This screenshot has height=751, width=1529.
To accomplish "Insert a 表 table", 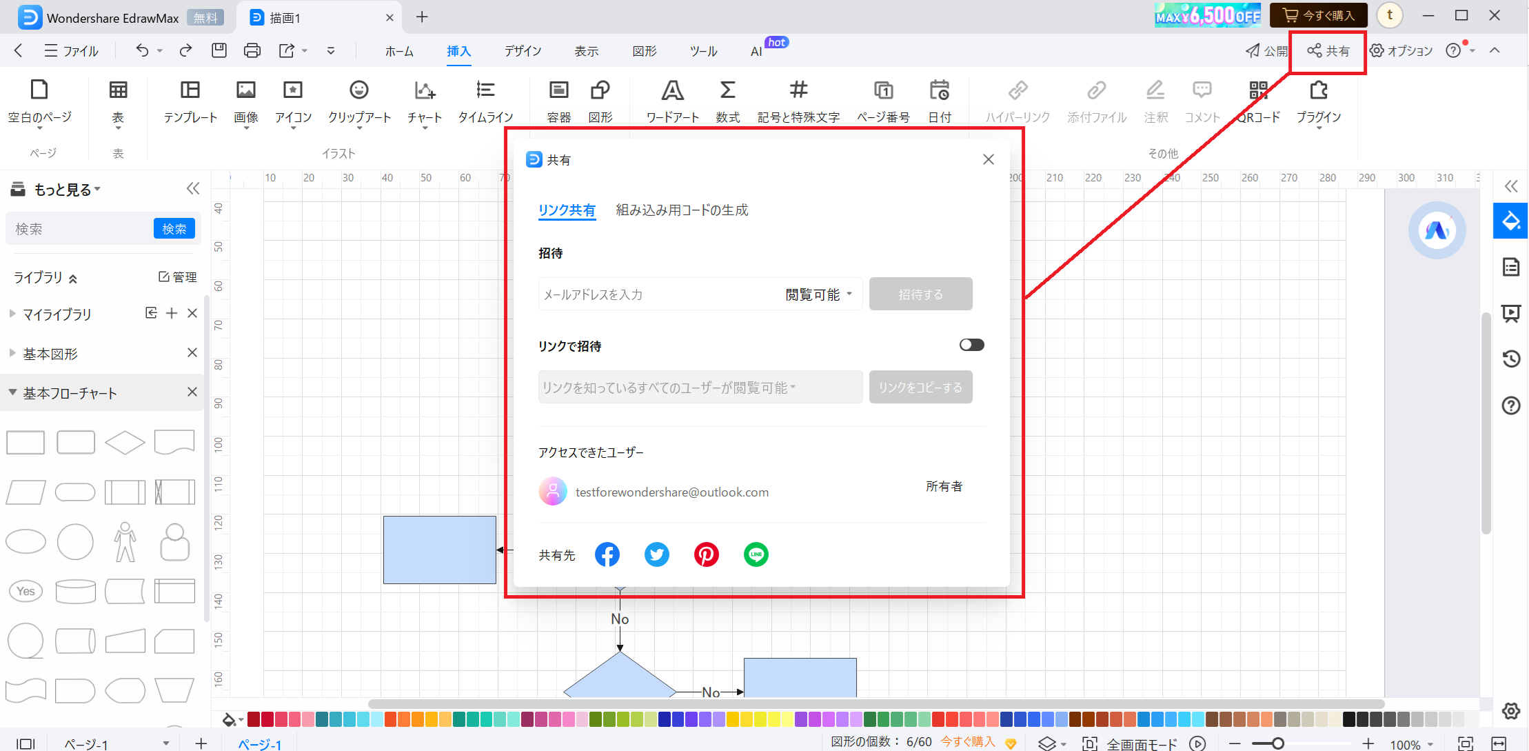I will 118,102.
